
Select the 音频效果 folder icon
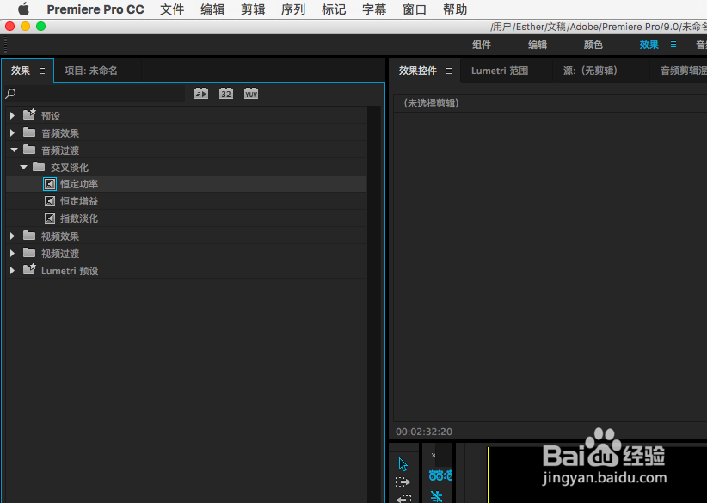[29, 132]
